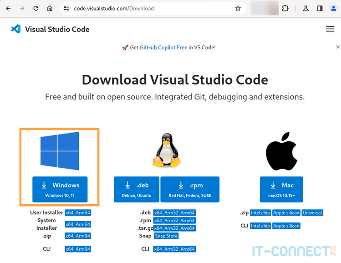Open the browser three-dot menu
Viewport: 341px width, 263px height.
click(x=333, y=8)
